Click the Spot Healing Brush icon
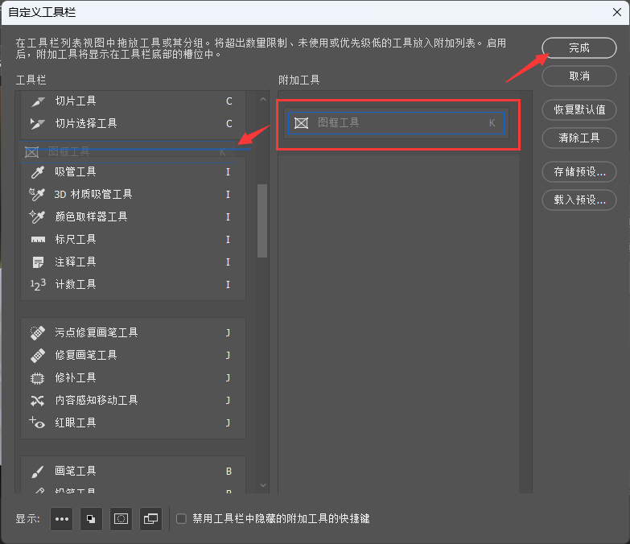This screenshot has height=544, width=630. point(38,332)
